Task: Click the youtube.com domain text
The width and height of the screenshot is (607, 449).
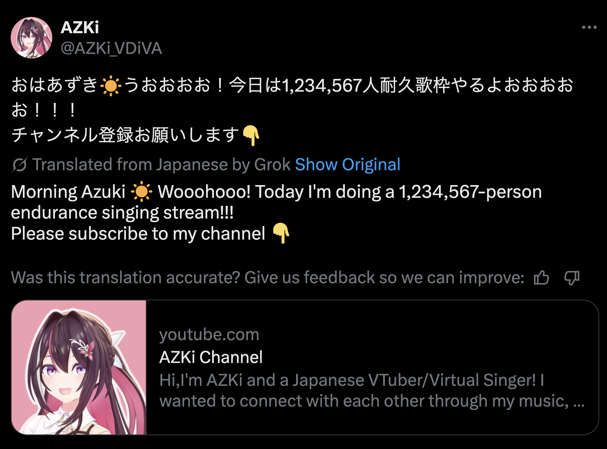Action: 209,335
